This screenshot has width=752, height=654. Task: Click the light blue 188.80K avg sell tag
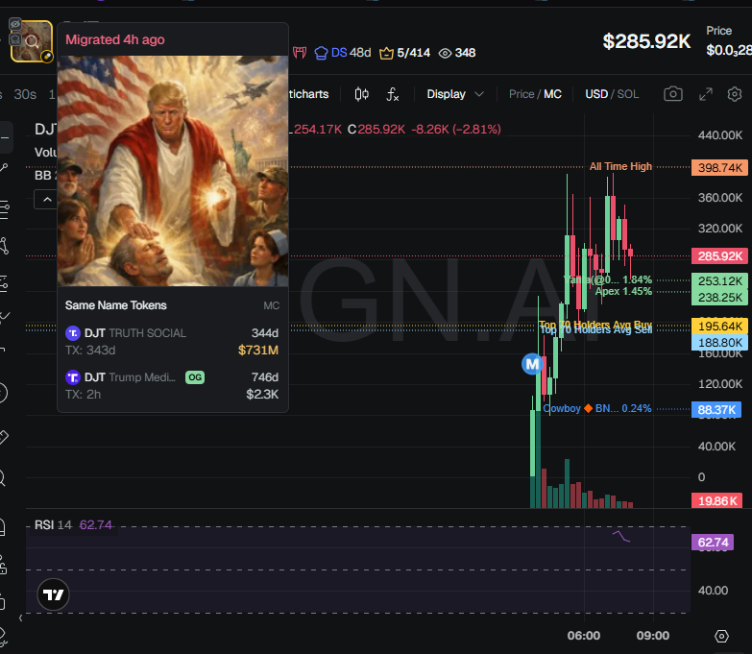point(719,342)
